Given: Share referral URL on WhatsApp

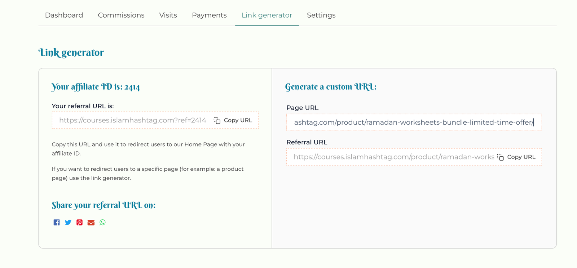Looking at the screenshot, I should coord(103,222).
